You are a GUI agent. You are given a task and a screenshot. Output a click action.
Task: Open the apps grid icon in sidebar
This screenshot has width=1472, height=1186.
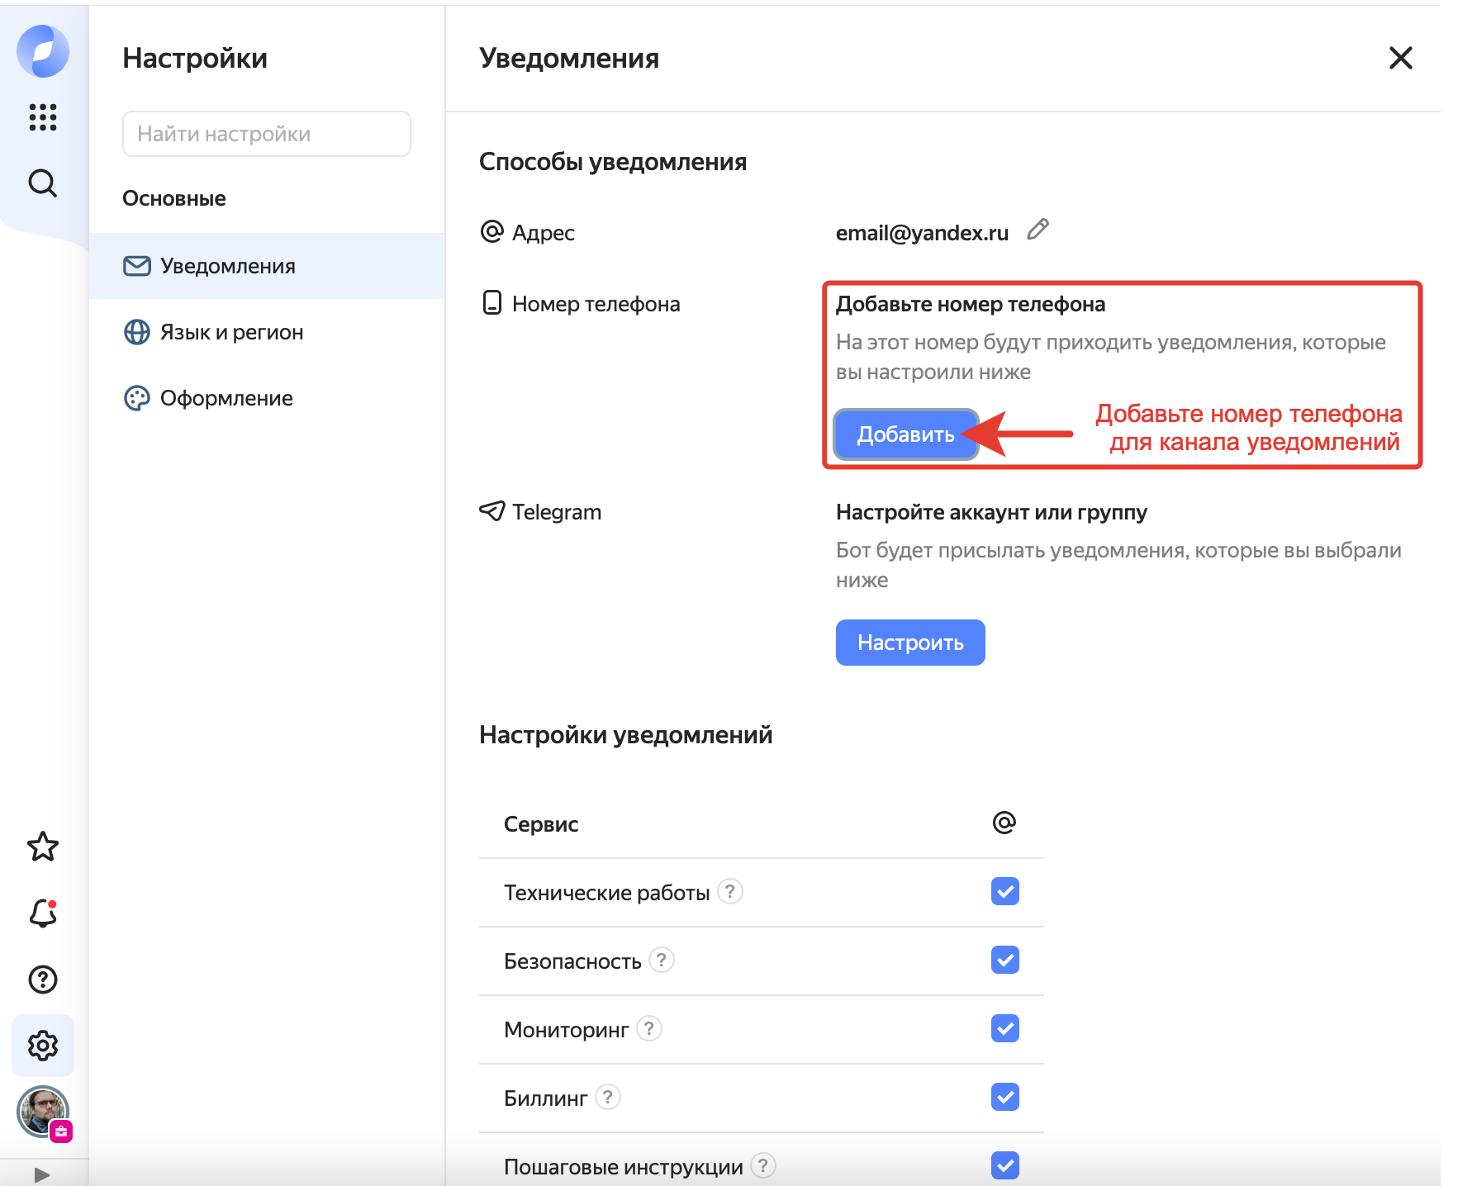(42, 117)
